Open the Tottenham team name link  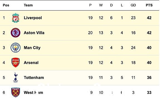click(x=34, y=77)
